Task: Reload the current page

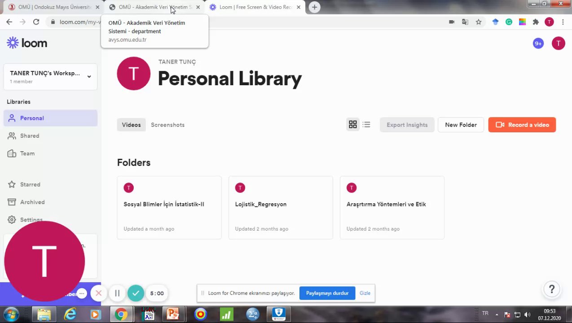Action: [36, 22]
